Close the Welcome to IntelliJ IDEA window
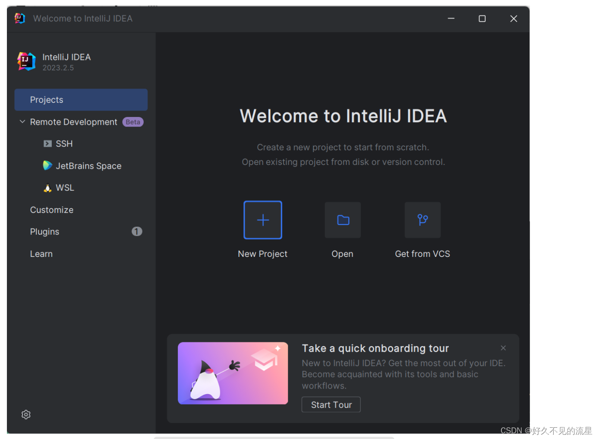The width and height of the screenshot is (599, 439). (514, 19)
